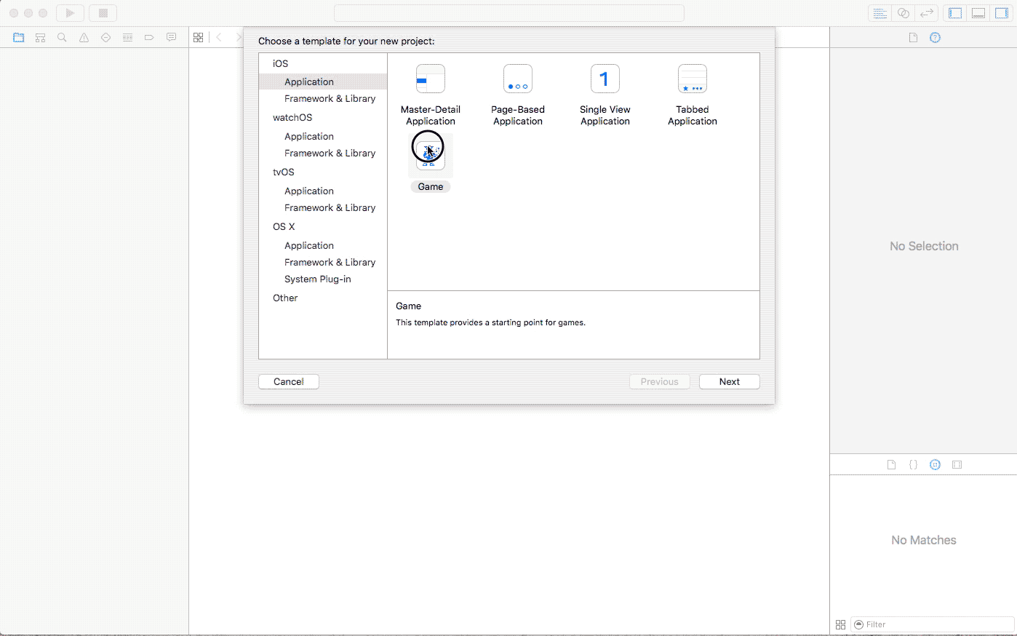
Task: Open the Find navigator magnifier icon
Action: coord(63,37)
